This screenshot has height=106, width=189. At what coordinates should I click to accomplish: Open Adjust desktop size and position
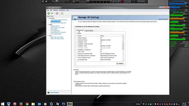pos(58,32)
